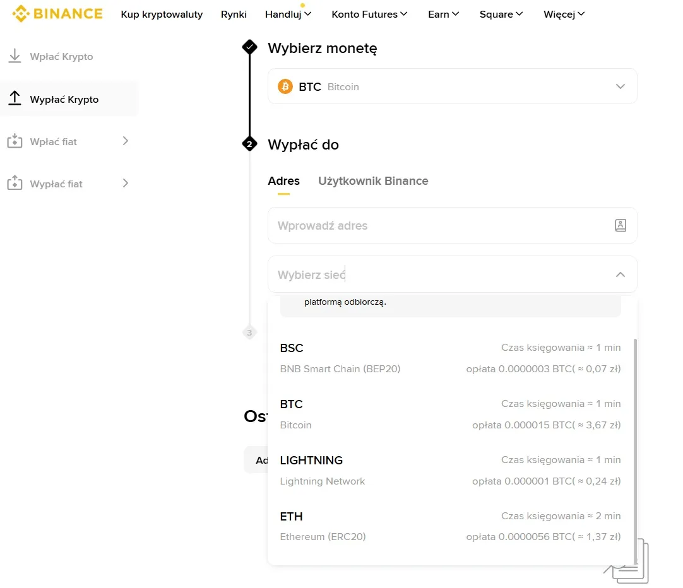Click the orange Bitcoin coin icon
This screenshot has height=588, width=683.
point(285,86)
